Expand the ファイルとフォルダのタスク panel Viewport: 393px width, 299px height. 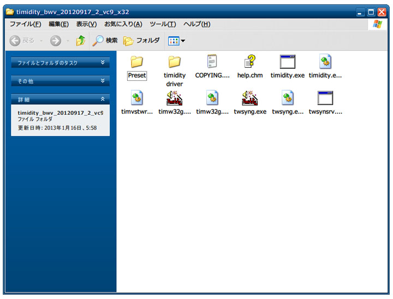point(60,63)
